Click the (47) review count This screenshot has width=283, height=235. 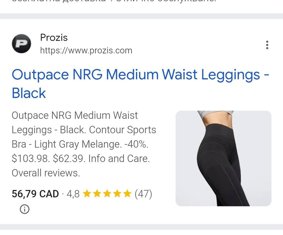(x=143, y=194)
